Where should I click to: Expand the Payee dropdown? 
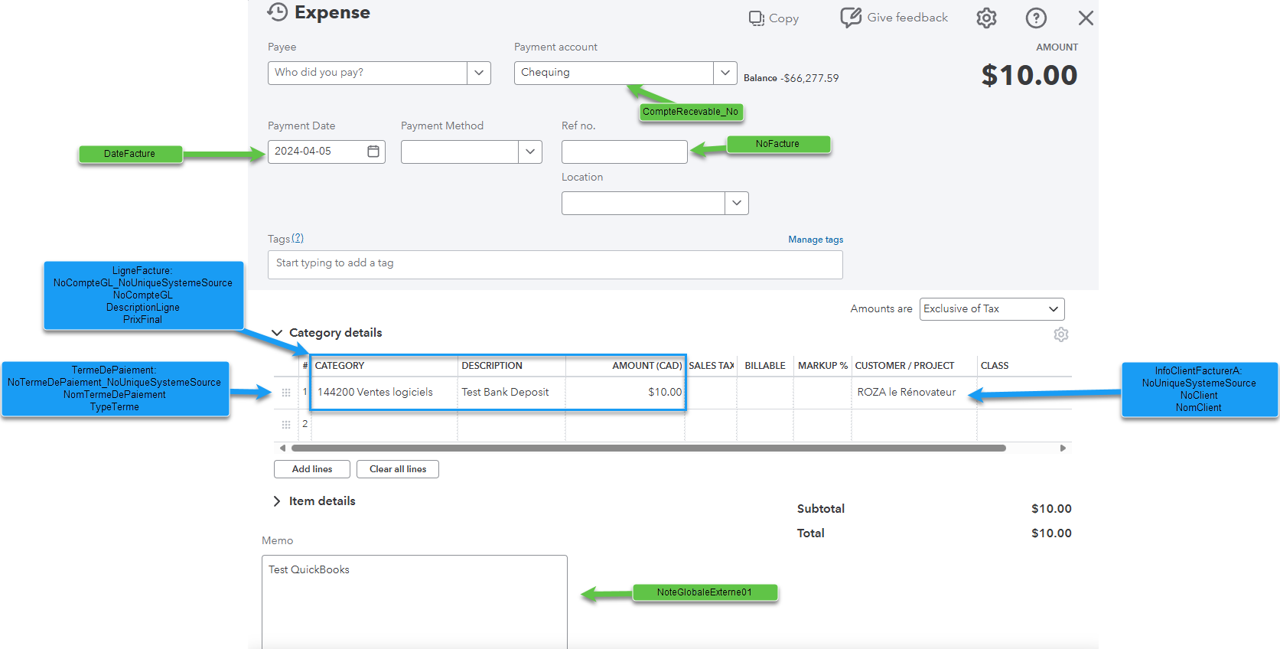click(x=479, y=73)
